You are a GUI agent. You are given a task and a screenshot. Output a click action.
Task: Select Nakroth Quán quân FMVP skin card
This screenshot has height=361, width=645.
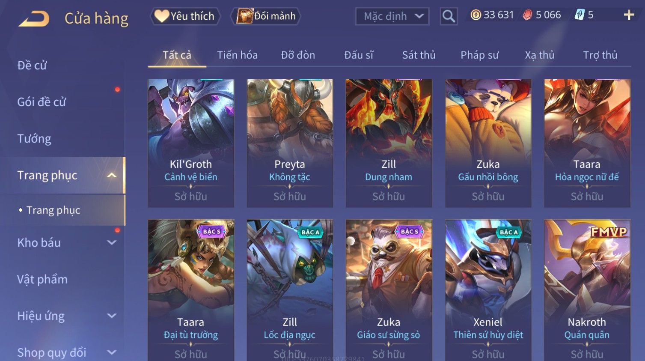coord(587,290)
